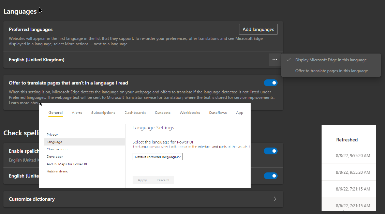The width and height of the screenshot is (385, 214).
Task: Select Language in Power BI sidebar
Action: point(85,142)
